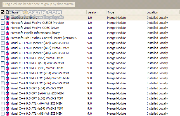Tick the Microsoft Rich Textbox Control Library checkbox

[x=3, y=38]
